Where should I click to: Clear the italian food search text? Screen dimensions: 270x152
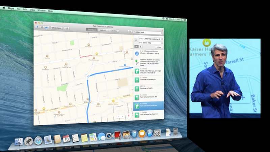(162, 33)
